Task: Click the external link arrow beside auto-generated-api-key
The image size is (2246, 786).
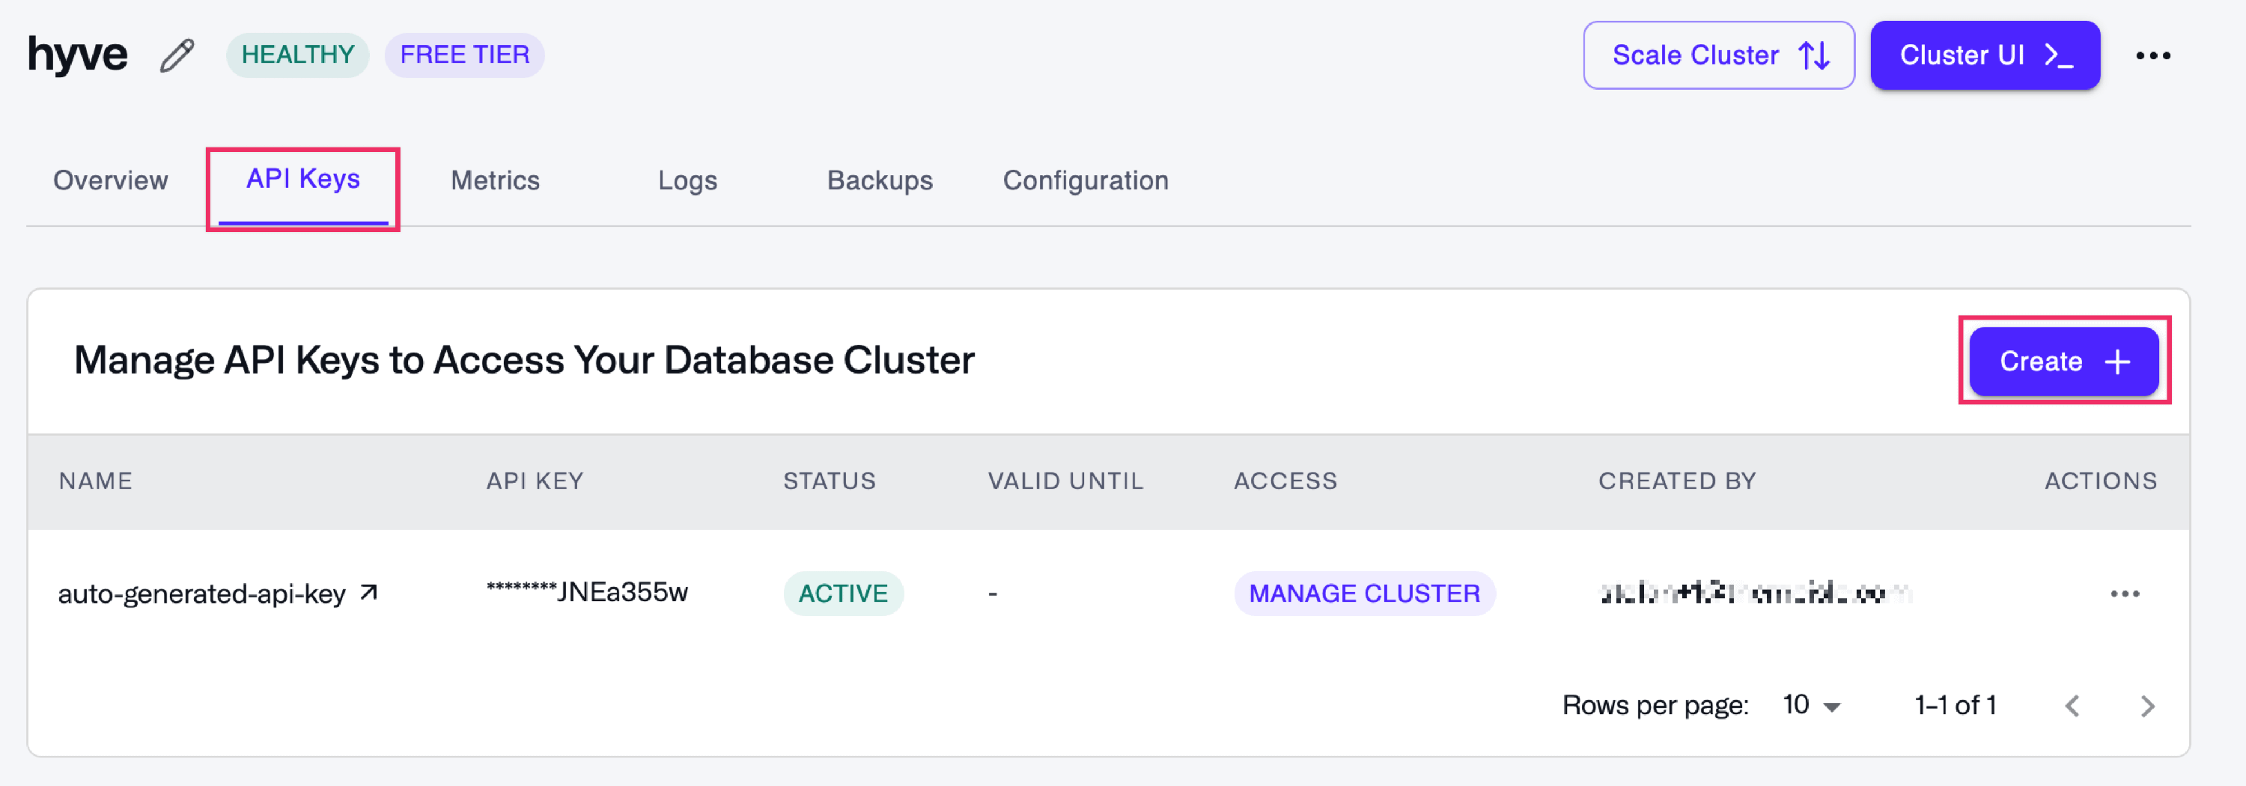Action: (369, 593)
